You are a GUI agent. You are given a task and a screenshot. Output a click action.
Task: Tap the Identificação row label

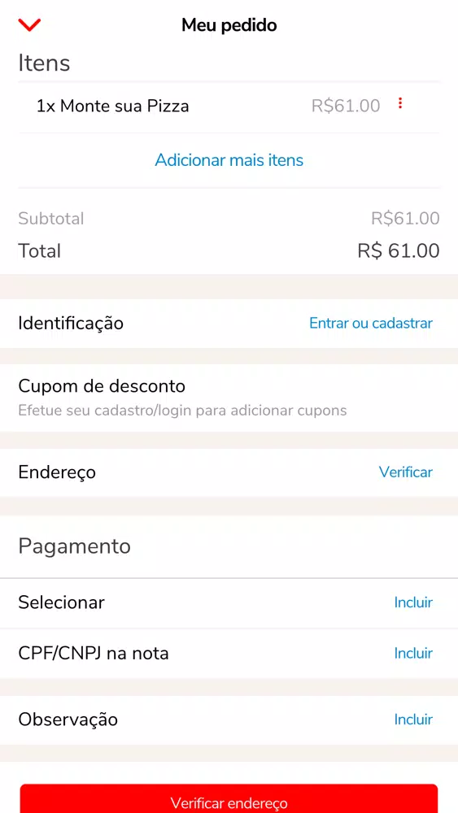pyautogui.click(x=71, y=323)
